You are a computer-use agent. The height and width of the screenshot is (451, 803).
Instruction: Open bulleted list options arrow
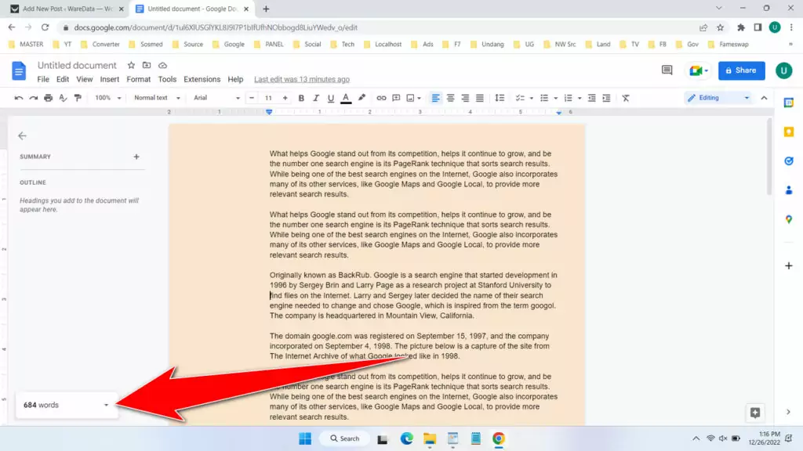click(556, 98)
